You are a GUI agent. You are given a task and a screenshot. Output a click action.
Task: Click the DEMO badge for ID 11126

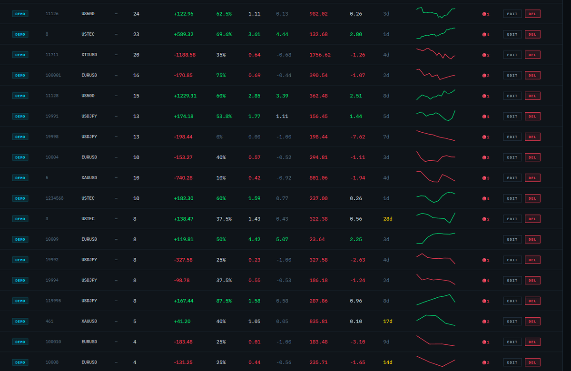coord(20,14)
